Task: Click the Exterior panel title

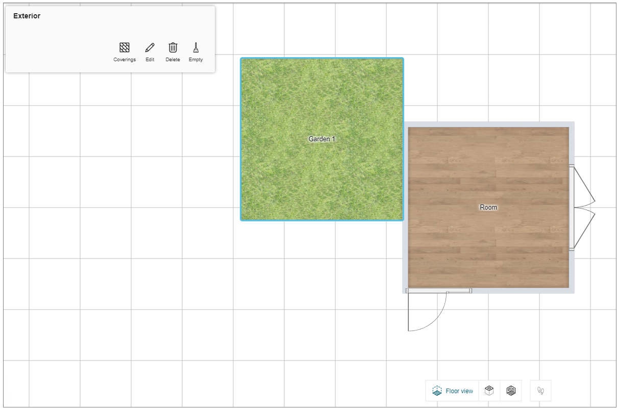Action: point(27,16)
